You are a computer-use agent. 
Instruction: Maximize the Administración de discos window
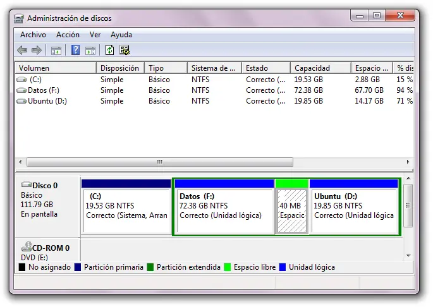[x=377, y=15]
